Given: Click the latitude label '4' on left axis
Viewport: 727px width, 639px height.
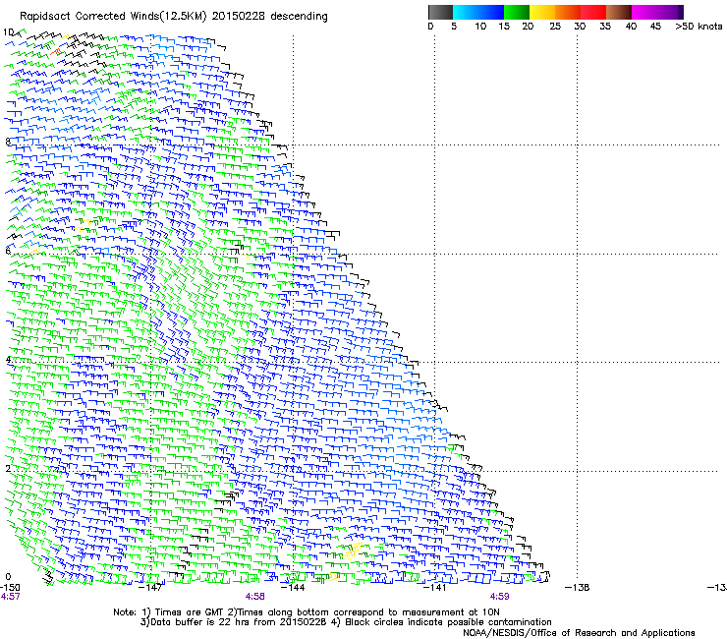Looking at the screenshot, I should (x=8, y=360).
